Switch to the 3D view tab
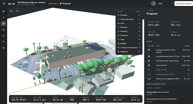 (11, 11)
